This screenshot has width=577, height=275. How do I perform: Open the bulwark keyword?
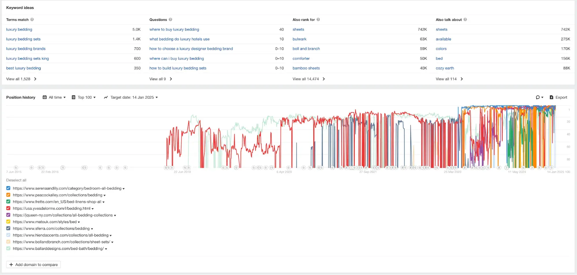pyautogui.click(x=299, y=39)
